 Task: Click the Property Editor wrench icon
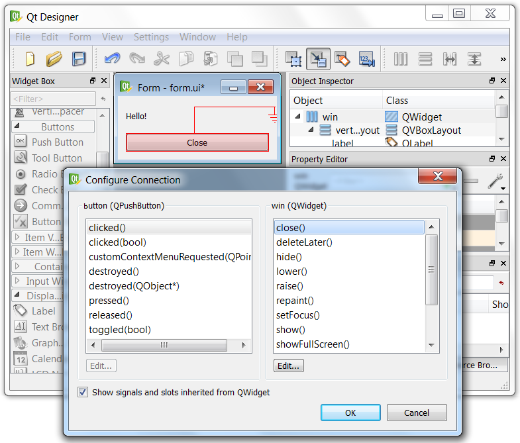[x=496, y=181]
